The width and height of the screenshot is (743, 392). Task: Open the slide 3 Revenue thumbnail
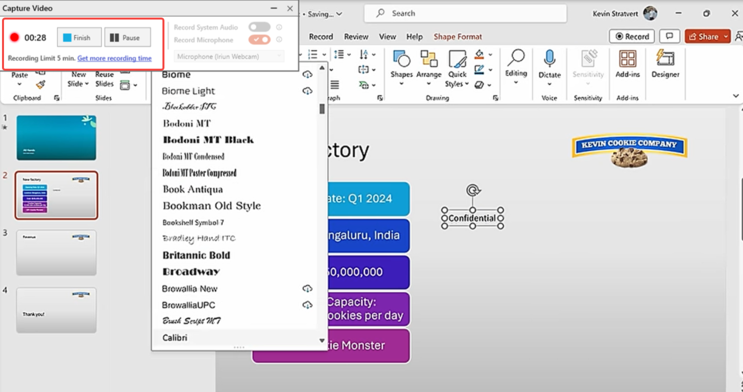pyautogui.click(x=56, y=253)
